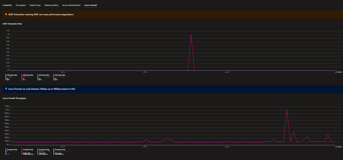Image resolution: width=343 pixels, height=160 pixels.
Task: Click the blue info icon in firewall scaling banner
Action: (6, 89)
